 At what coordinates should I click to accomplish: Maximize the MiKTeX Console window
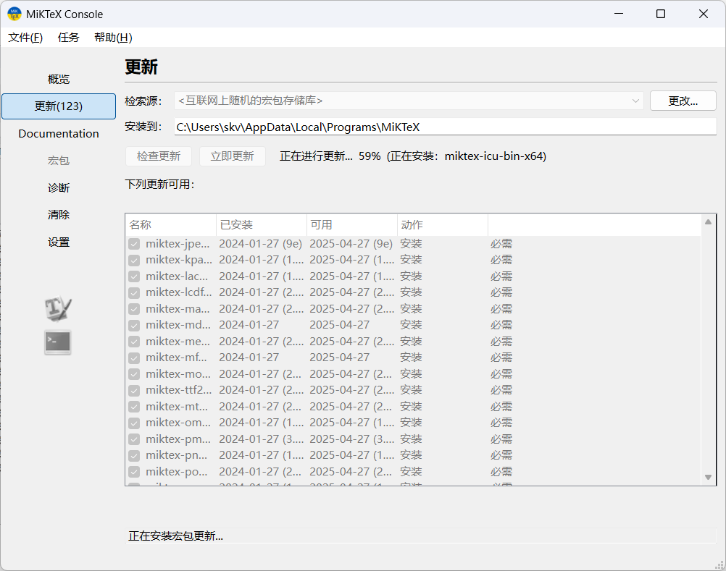(661, 14)
